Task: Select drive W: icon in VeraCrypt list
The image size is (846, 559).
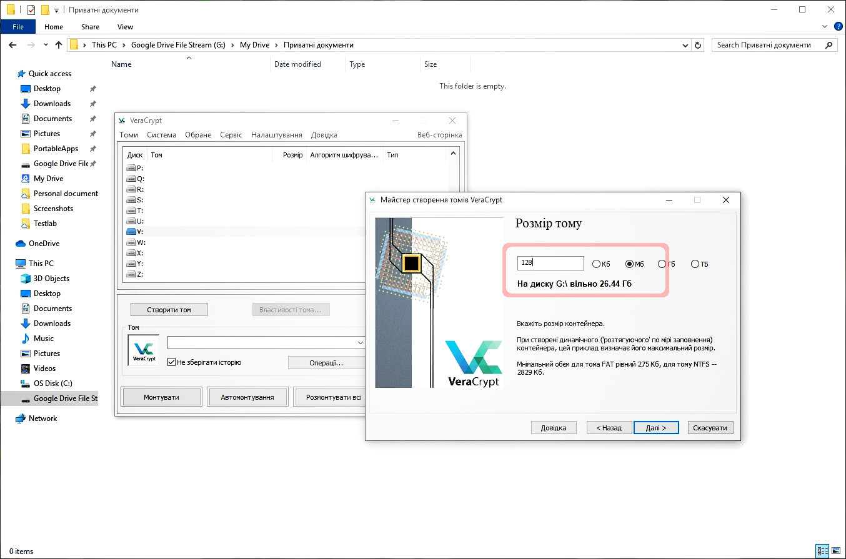Action: (x=131, y=242)
